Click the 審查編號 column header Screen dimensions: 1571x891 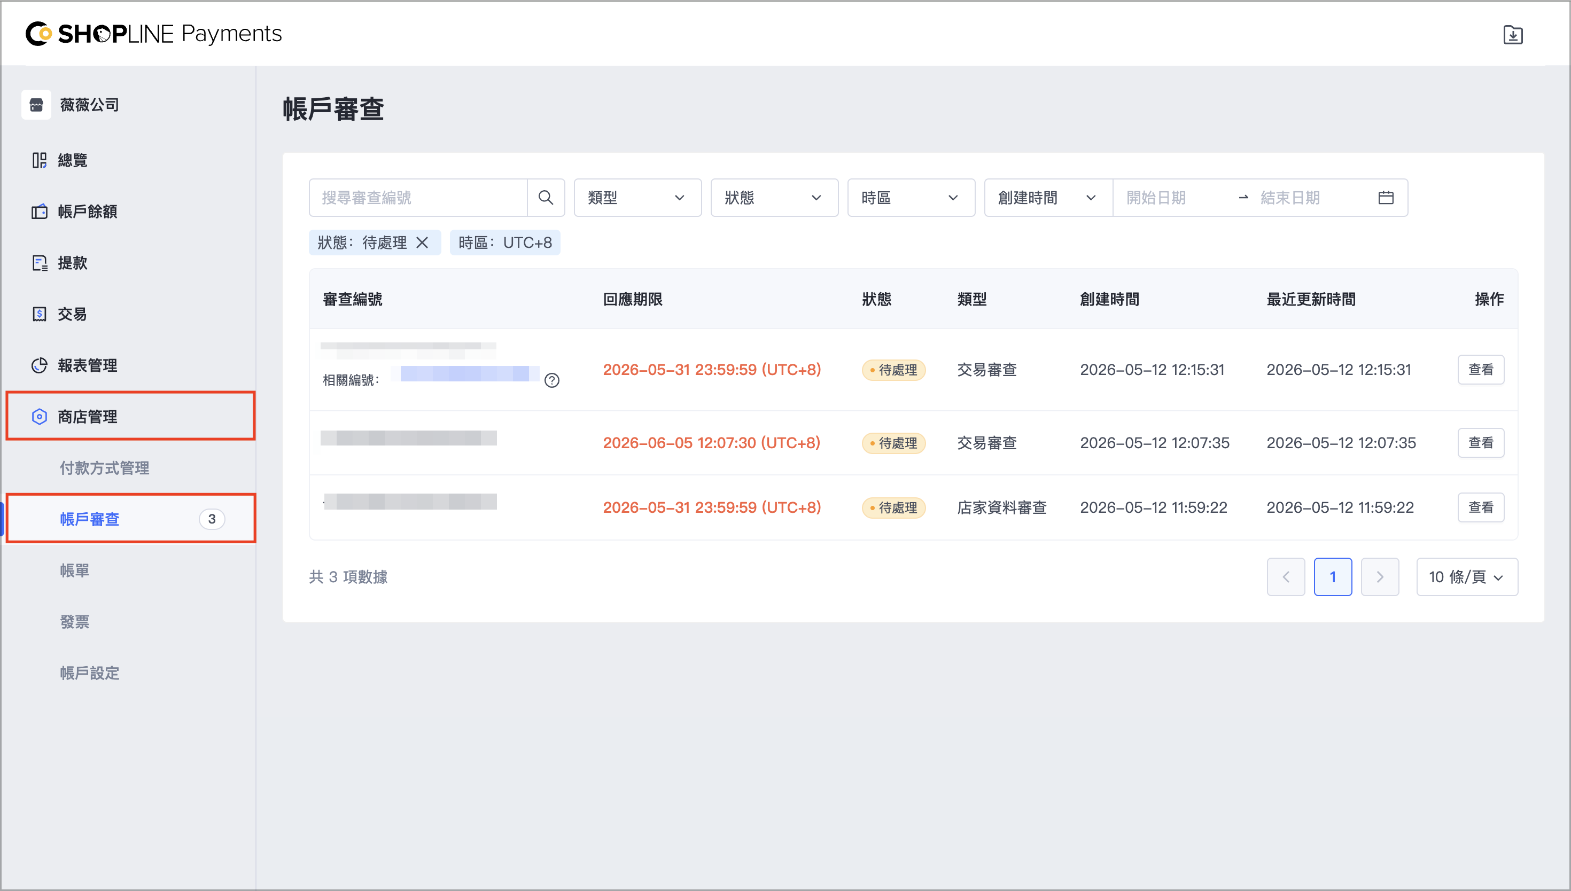coord(353,299)
